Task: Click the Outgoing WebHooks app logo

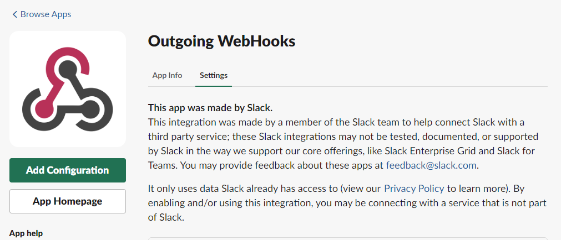Action: pyautogui.click(x=68, y=88)
